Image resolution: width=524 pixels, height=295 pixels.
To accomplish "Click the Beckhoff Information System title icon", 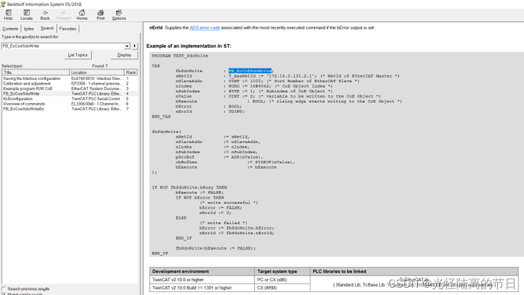I will pos(3,4).
